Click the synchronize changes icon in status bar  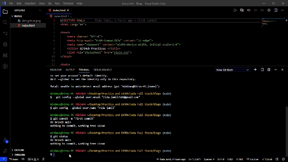tap(23, 159)
